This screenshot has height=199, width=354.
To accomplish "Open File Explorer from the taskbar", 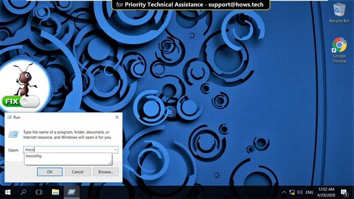I will [x=55, y=192].
